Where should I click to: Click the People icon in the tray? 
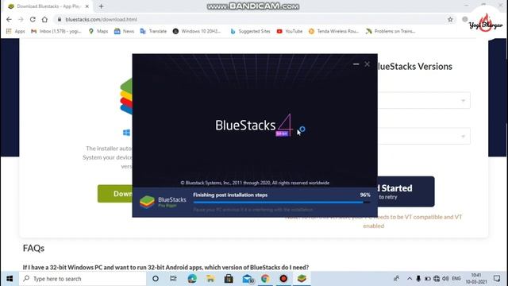click(x=396, y=279)
